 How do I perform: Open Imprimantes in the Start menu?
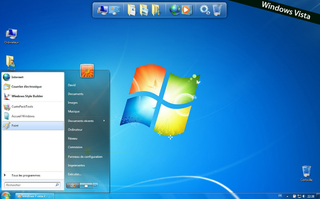pos(76,166)
